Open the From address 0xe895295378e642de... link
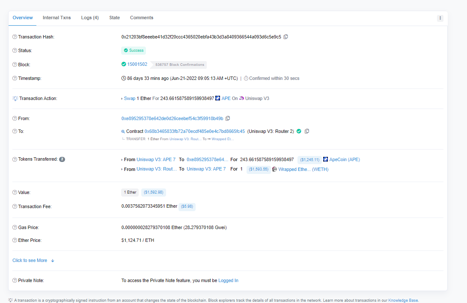The height and width of the screenshot is (303, 467). (x=172, y=118)
